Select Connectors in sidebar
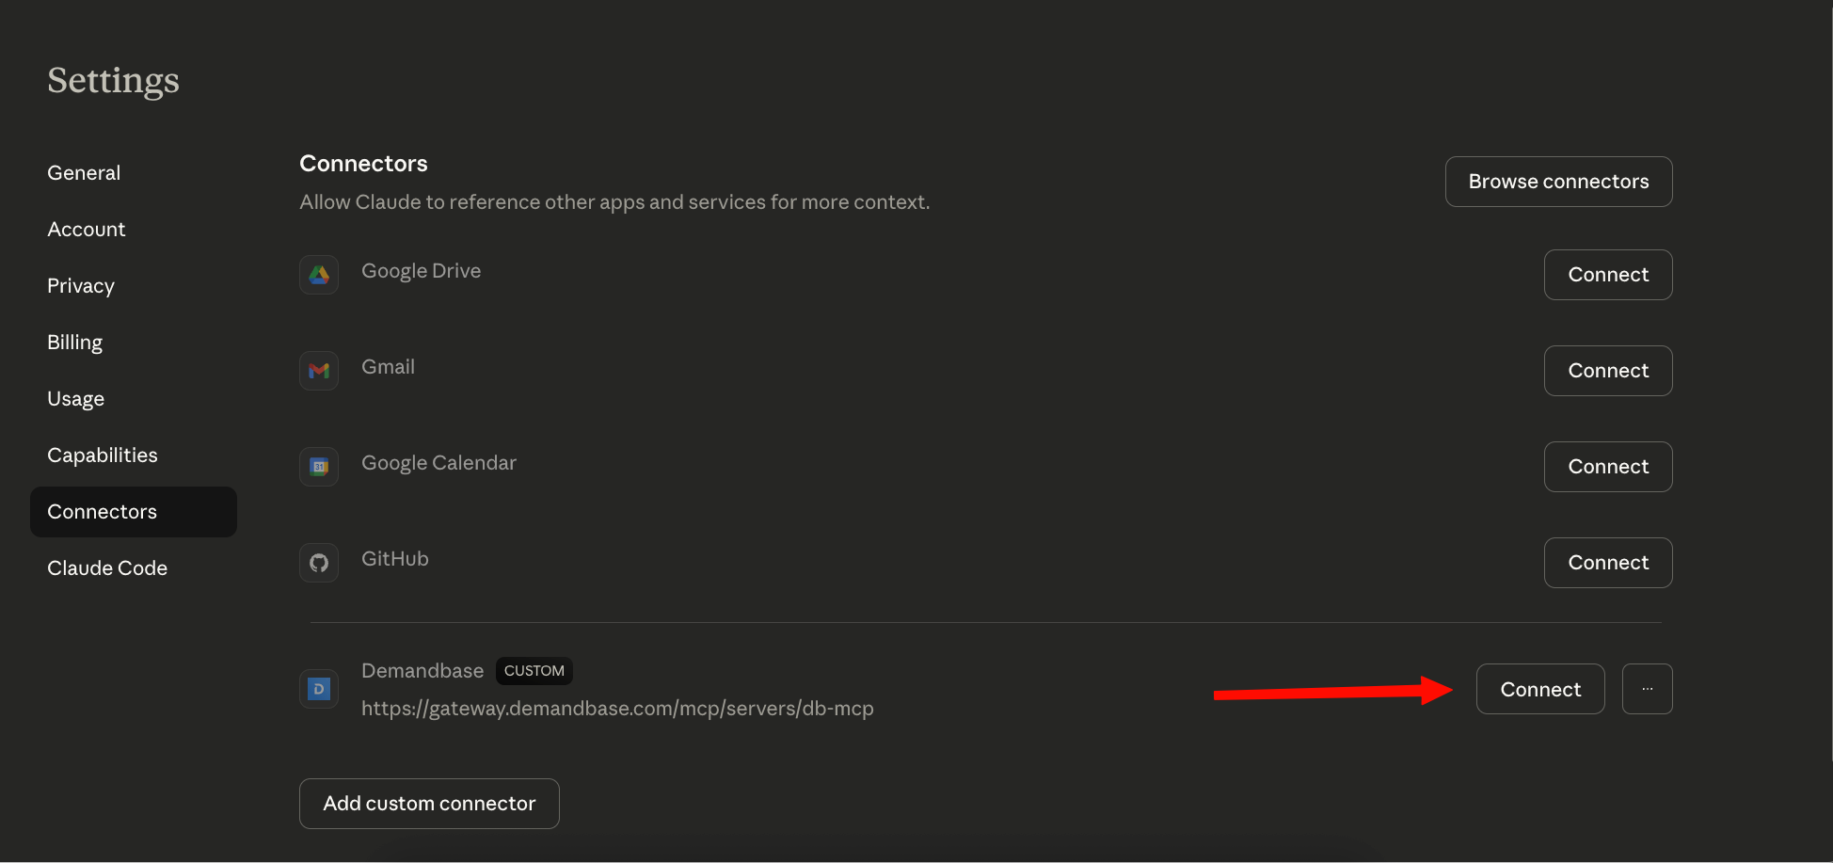This screenshot has width=1833, height=863. (x=134, y=512)
